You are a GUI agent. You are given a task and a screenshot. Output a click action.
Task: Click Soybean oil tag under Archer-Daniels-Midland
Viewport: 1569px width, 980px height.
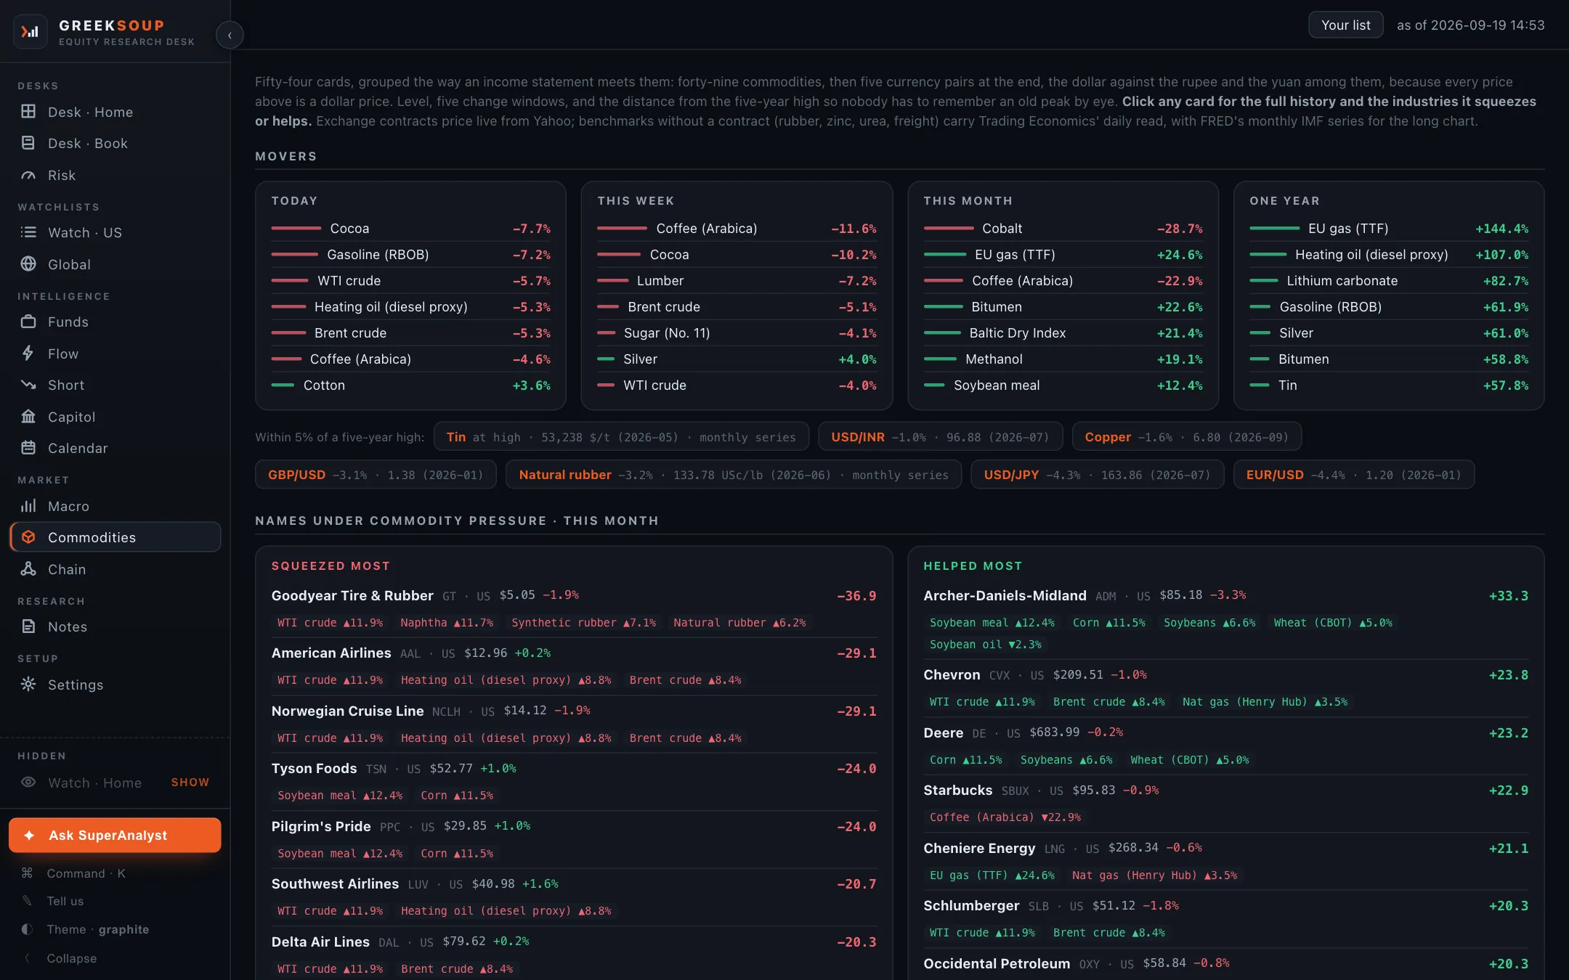(986, 645)
